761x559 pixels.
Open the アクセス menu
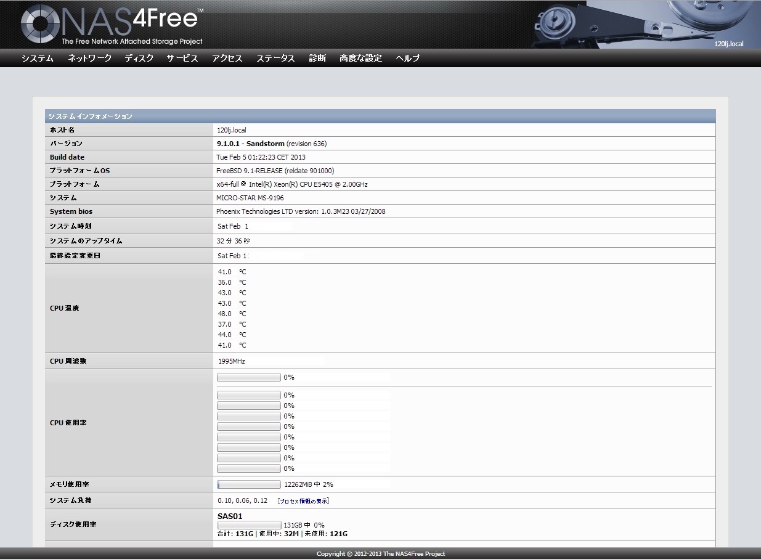tap(227, 58)
